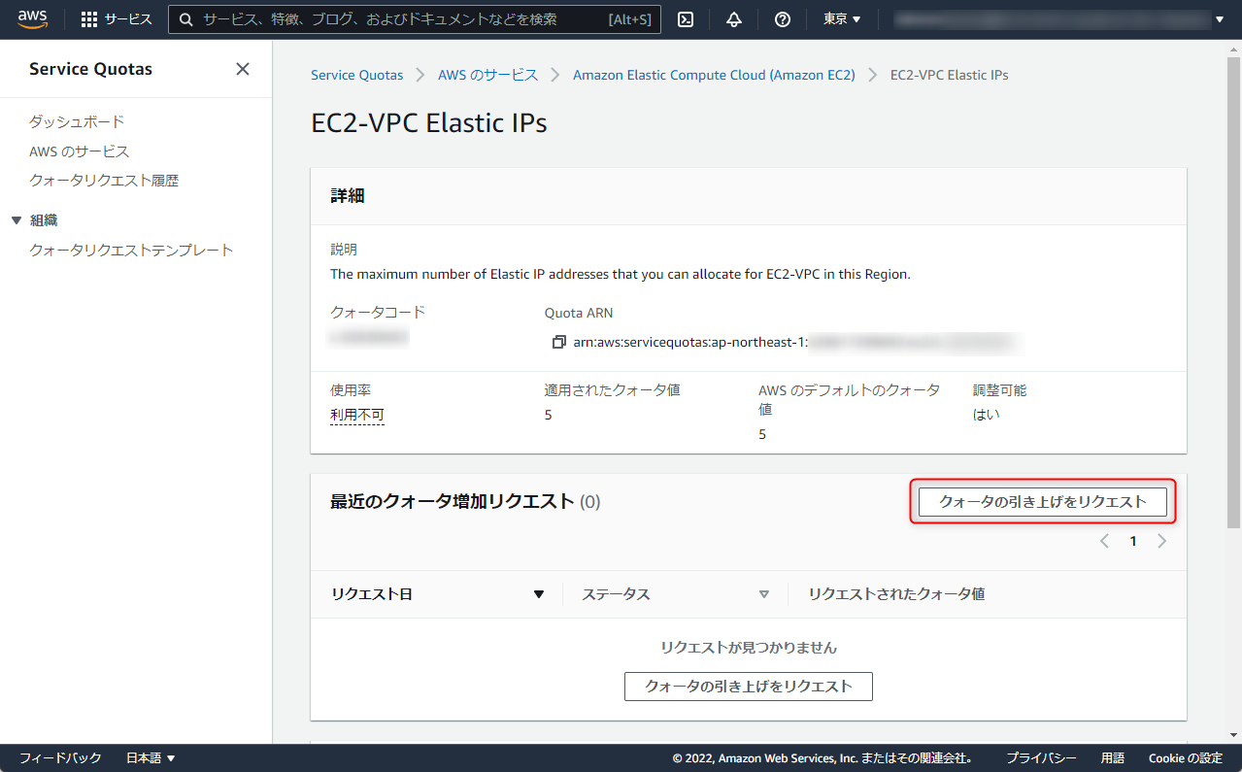Open the 東京 region dropdown

tap(842, 19)
